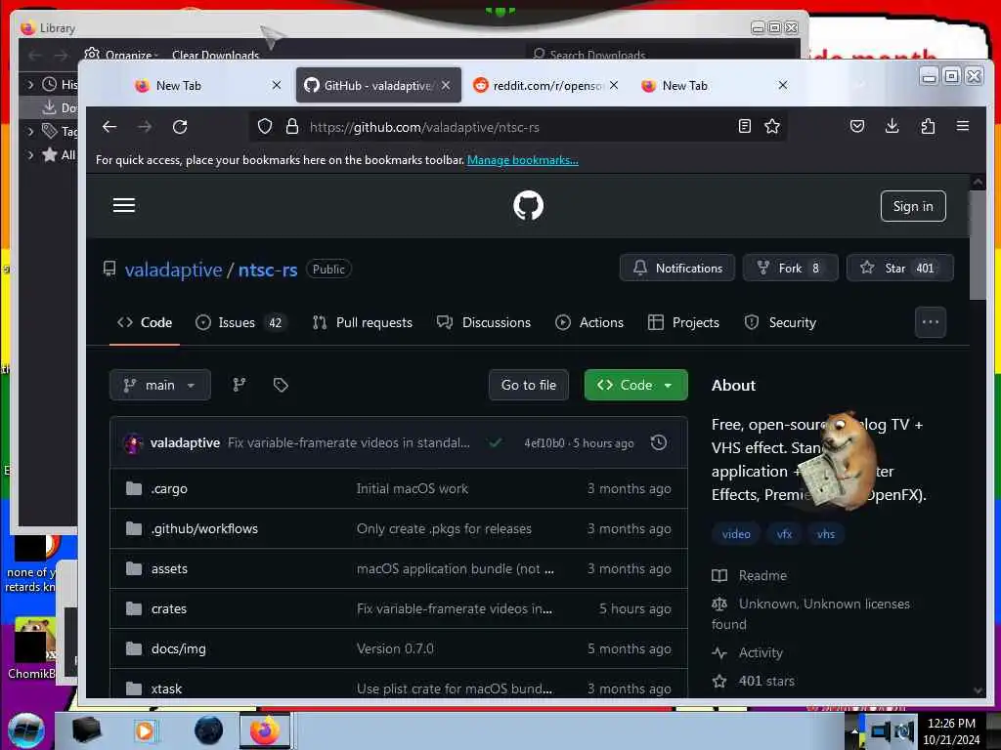
Task: Bookmark this page with the star icon
Action: coord(772,126)
